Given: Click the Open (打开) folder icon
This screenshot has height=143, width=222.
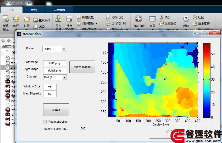Looking at the screenshot, I should coord(27,19).
